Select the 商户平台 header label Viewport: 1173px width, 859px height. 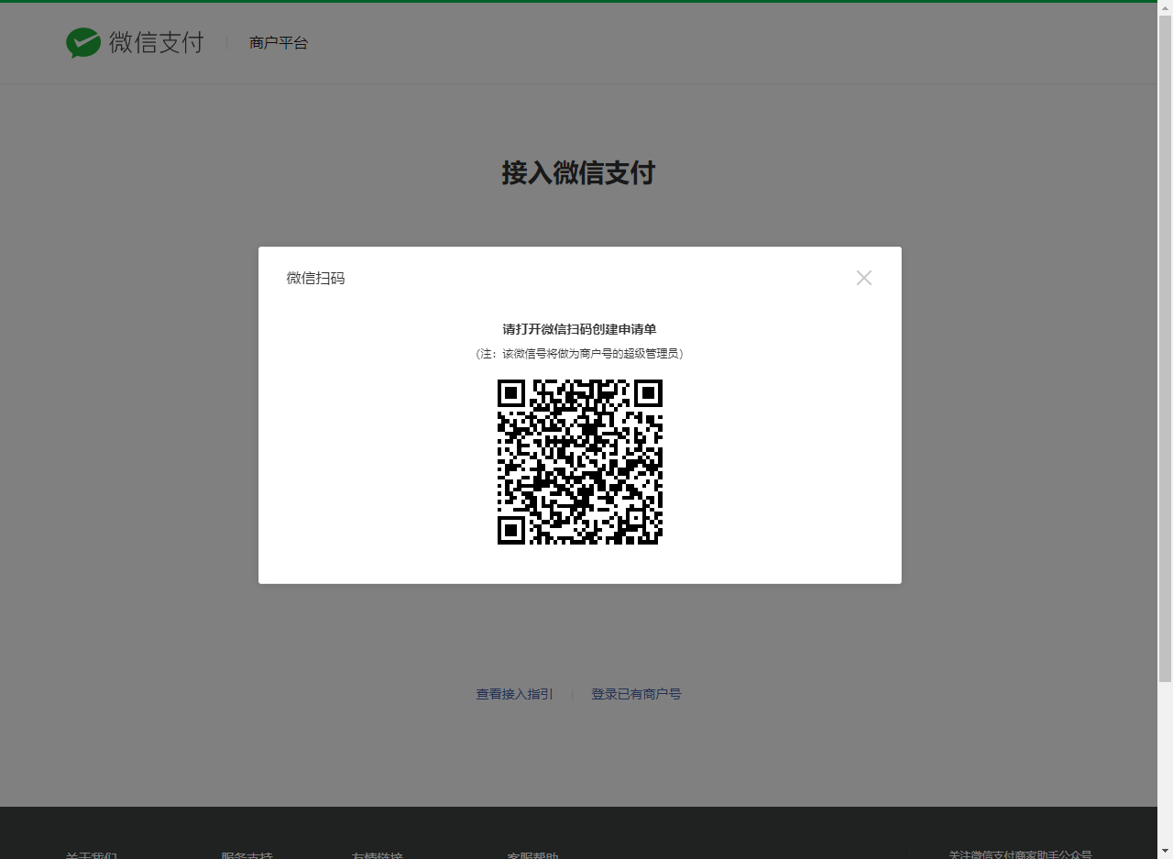click(x=279, y=43)
